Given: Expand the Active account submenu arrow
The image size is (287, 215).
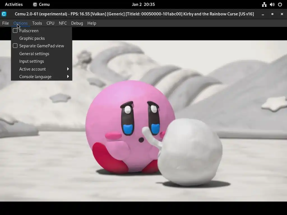Looking at the screenshot, I should [68, 69].
